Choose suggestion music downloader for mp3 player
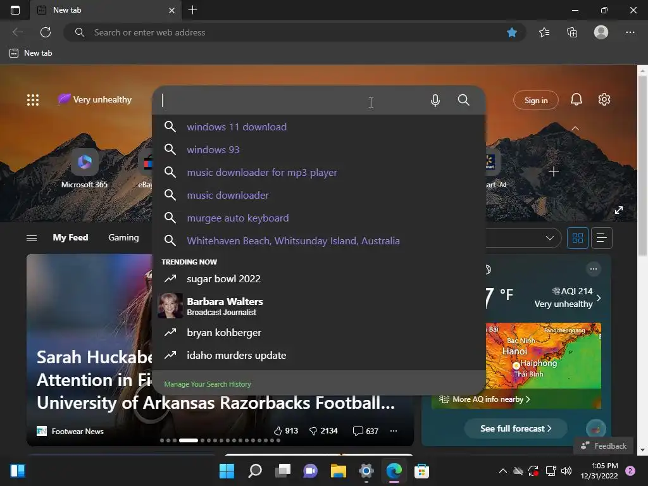The width and height of the screenshot is (648, 486). pos(319,172)
